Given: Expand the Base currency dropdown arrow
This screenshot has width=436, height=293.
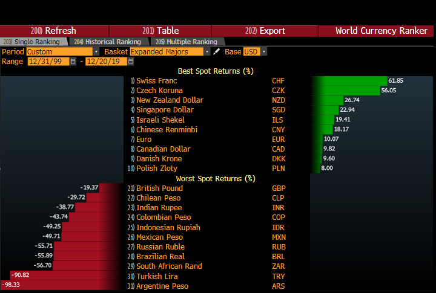Looking at the screenshot, I should [264, 51].
